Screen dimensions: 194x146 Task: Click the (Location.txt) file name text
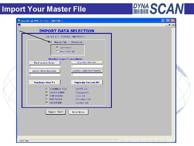pos(82,103)
